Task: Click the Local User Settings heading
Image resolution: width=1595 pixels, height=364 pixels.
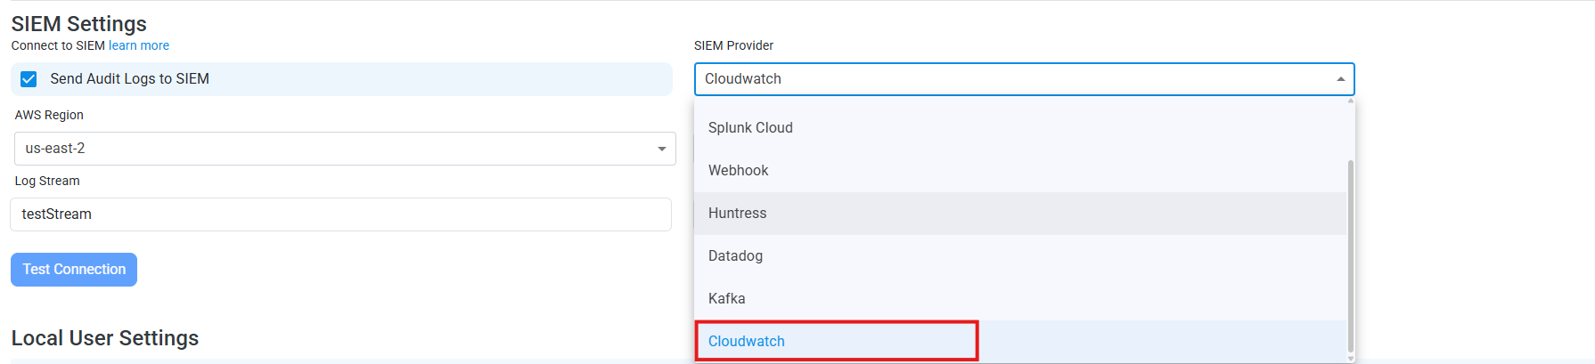Action: coord(105,338)
